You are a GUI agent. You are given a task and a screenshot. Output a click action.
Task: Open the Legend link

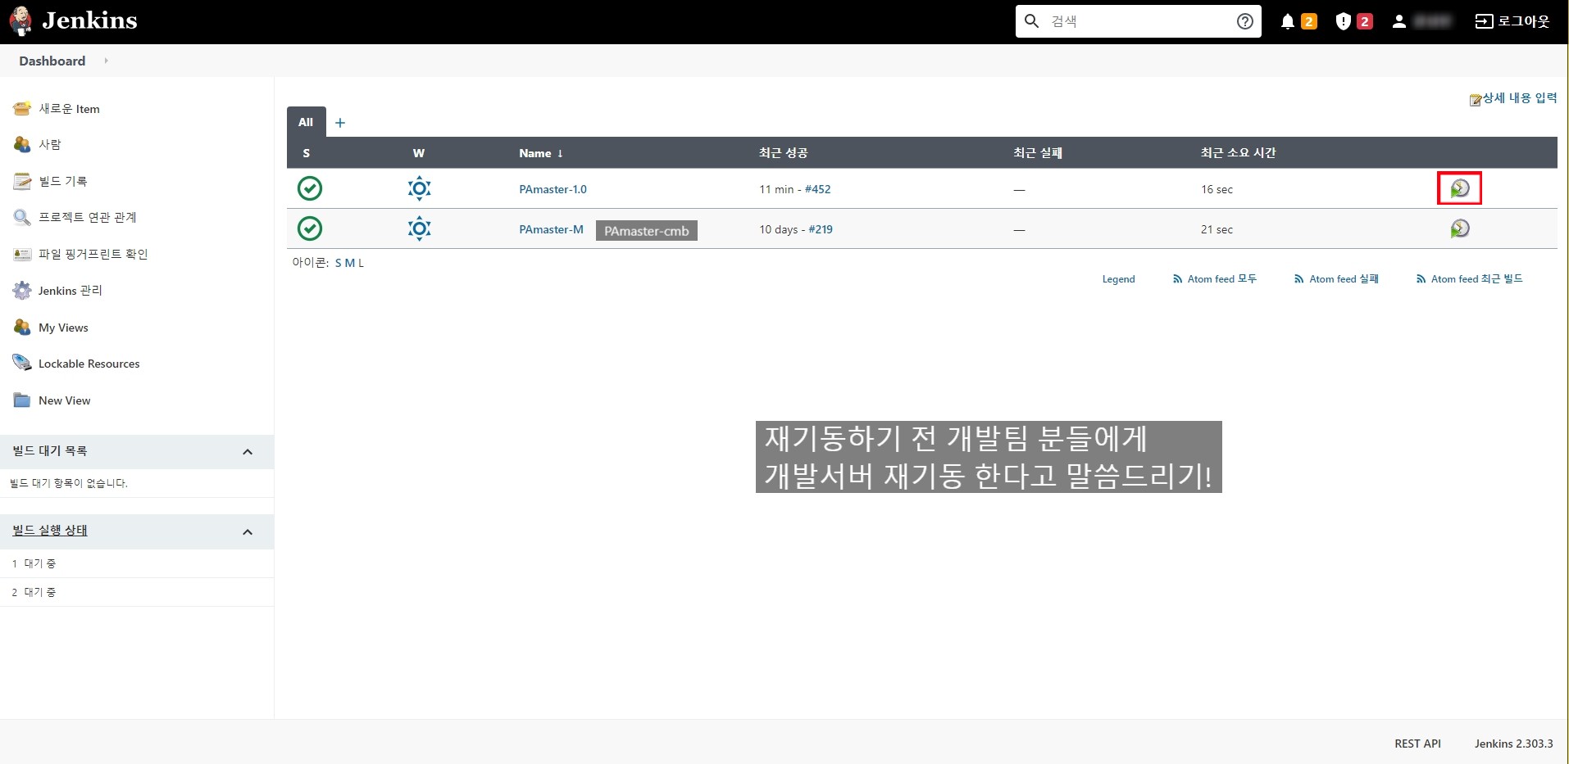1118,279
